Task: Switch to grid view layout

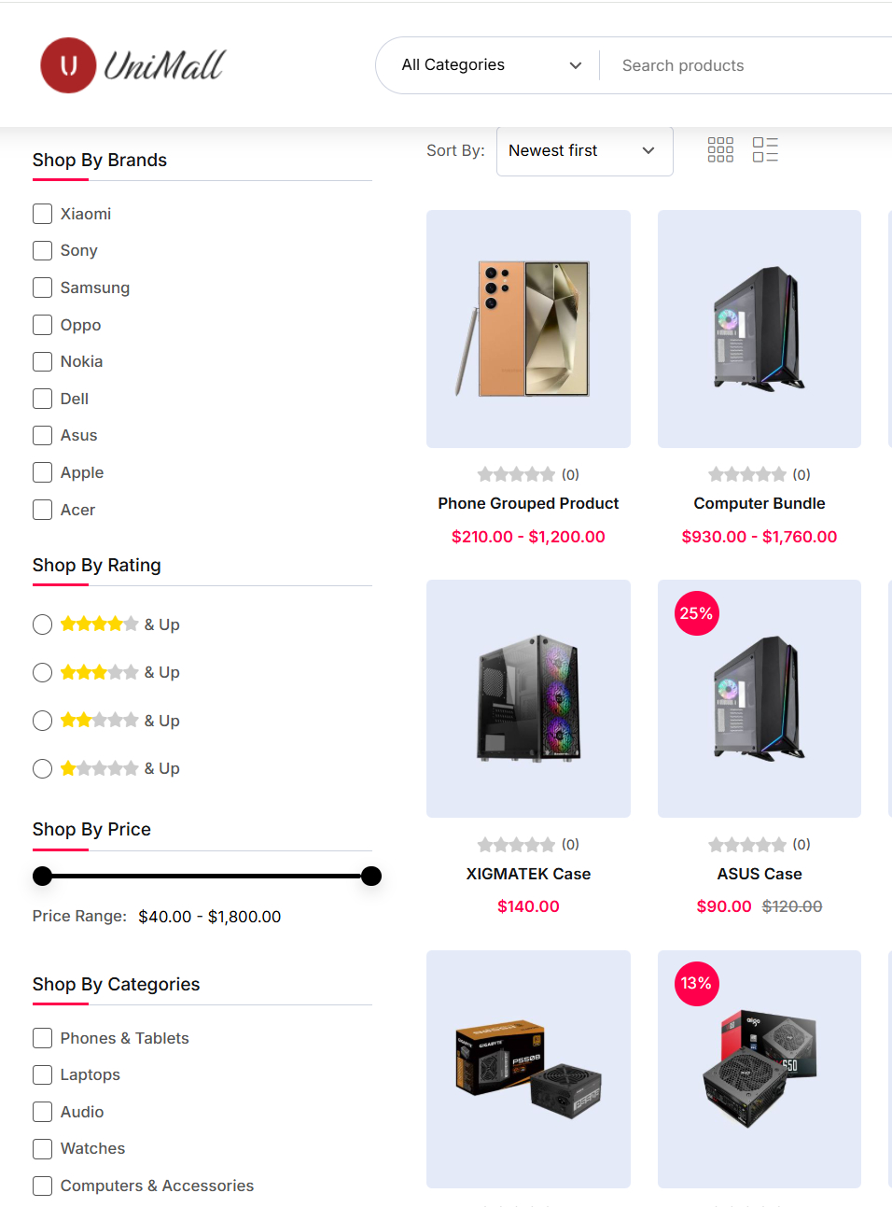Action: [720, 150]
